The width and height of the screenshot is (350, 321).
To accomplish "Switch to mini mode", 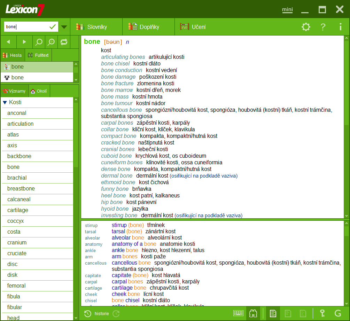I will [287, 10].
